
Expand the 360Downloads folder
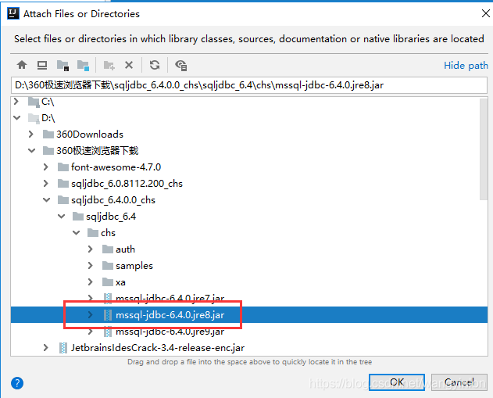click(x=30, y=134)
